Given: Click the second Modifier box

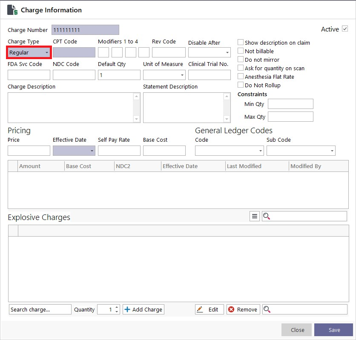Looking at the screenshot, I should click(x=117, y=52).
